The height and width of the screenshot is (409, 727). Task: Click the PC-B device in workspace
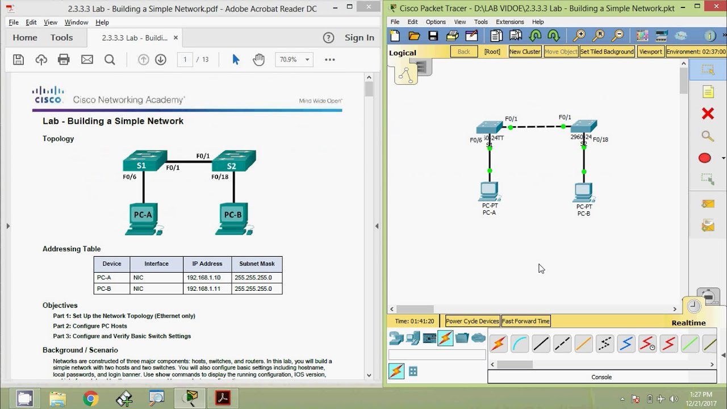point(583,193)
